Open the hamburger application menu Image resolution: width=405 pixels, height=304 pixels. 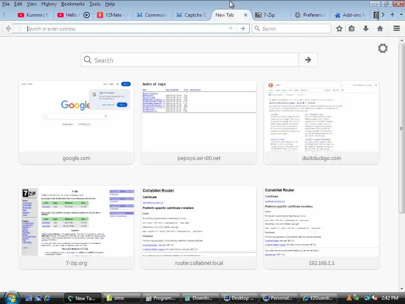point(397,28)
